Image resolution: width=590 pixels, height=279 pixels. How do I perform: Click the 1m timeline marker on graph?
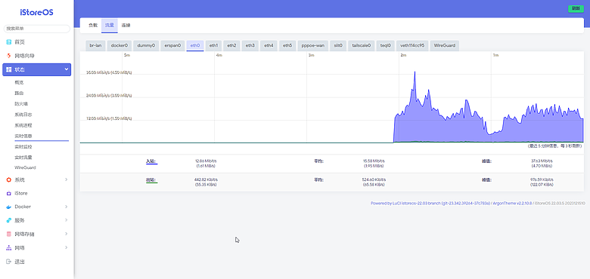tap(496, 55)
